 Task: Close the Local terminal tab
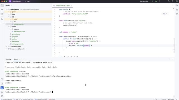pyautogui.click(x=19, y=59)
